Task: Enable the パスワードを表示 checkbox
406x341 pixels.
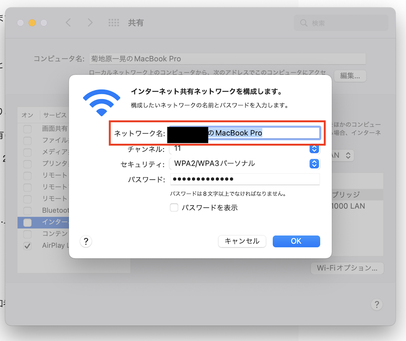Action: click(x=174, y=207)
